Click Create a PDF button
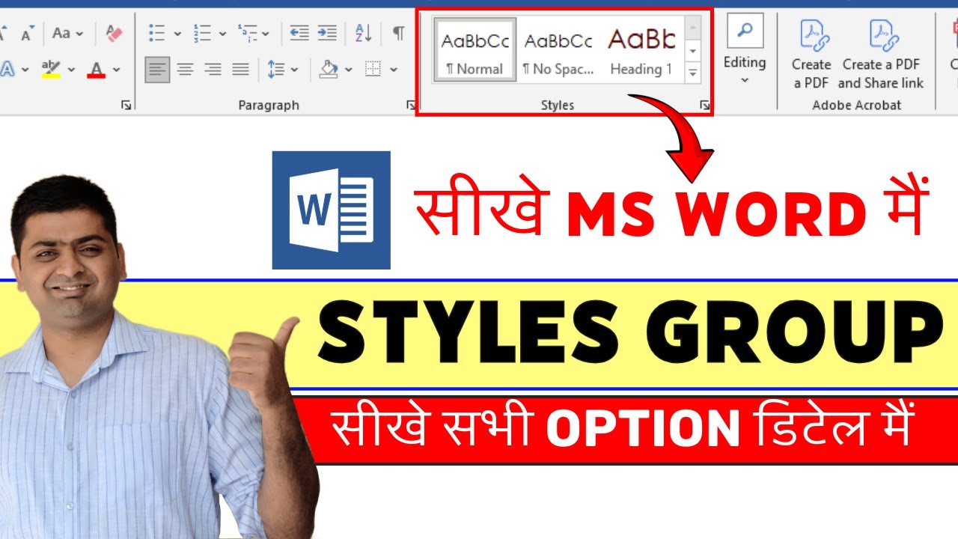The width and height of the screenshot is (958, 539). click(811, 54)
